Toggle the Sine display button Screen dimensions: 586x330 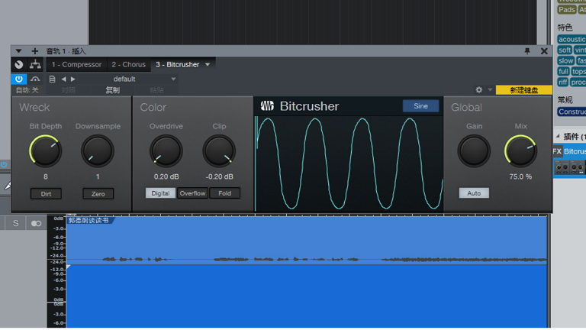(420, 106)
